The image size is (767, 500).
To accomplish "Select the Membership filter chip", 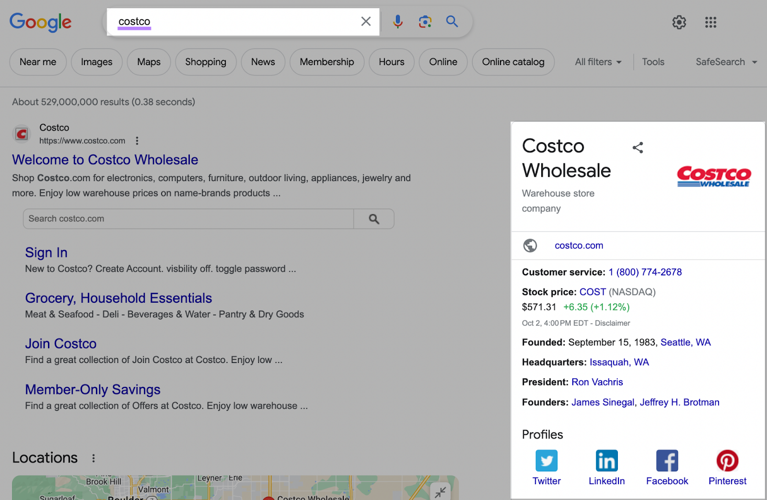I will (327, 62).
